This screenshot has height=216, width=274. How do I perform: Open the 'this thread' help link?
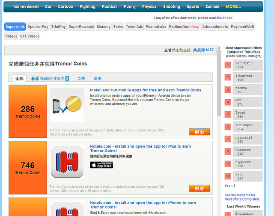(x=224, y=18)
